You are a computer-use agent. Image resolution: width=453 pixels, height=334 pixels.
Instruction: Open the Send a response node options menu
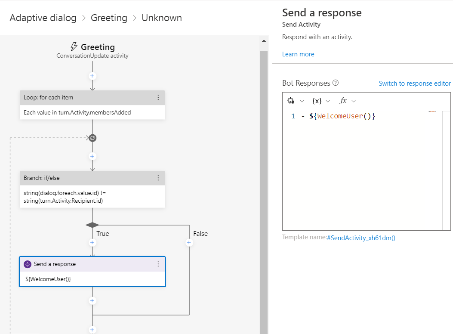coord(158,264)
